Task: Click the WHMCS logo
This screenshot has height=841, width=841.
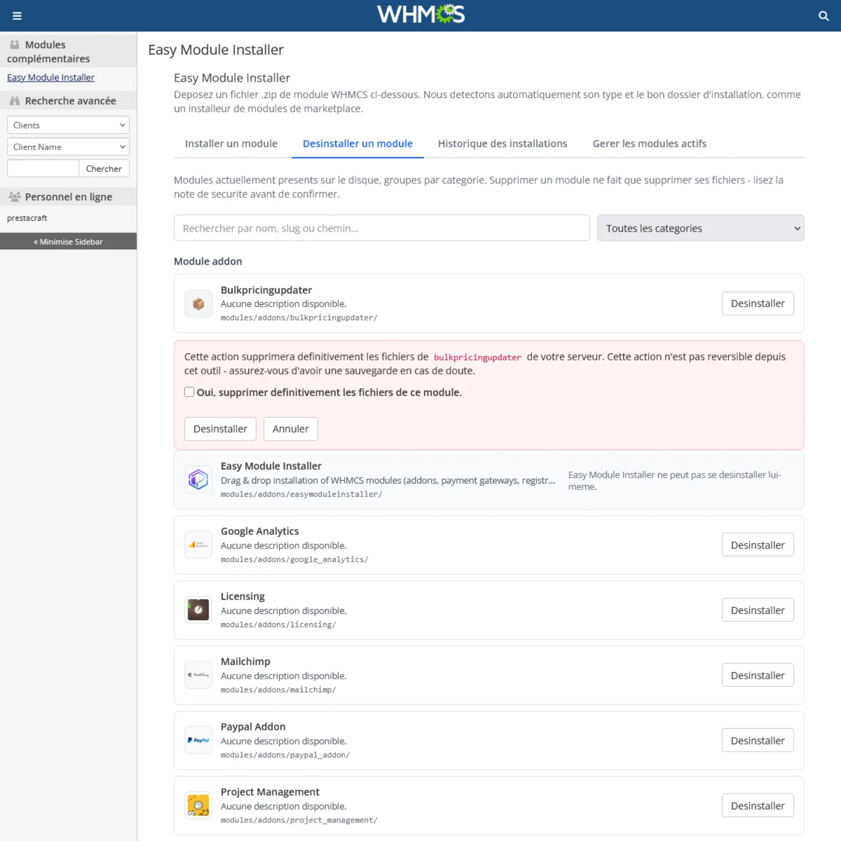Action: (x=420, y=14)
